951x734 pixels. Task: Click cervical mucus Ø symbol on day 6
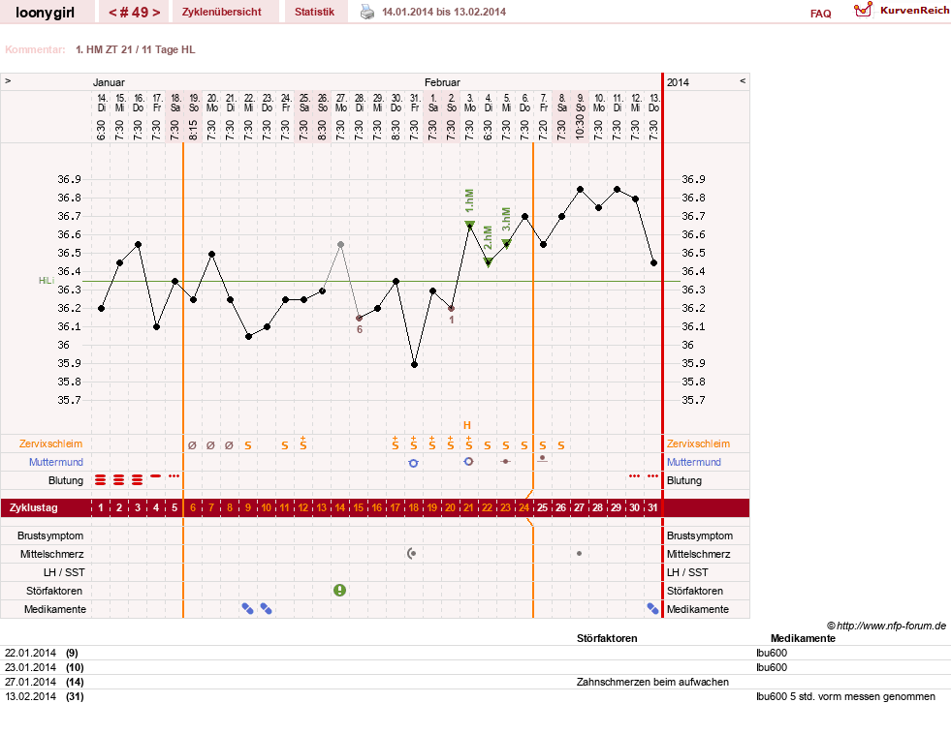[192, 445]
